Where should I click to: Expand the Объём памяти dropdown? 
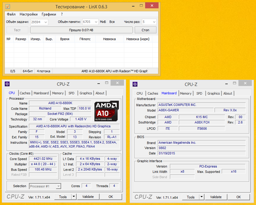[x=96, y=22]
